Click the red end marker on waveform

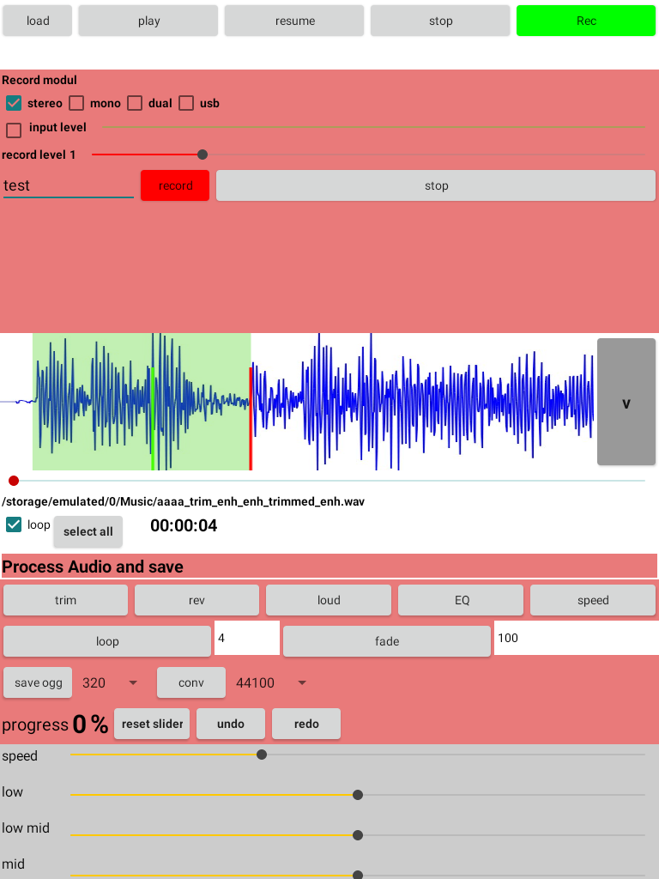point(251,418)
